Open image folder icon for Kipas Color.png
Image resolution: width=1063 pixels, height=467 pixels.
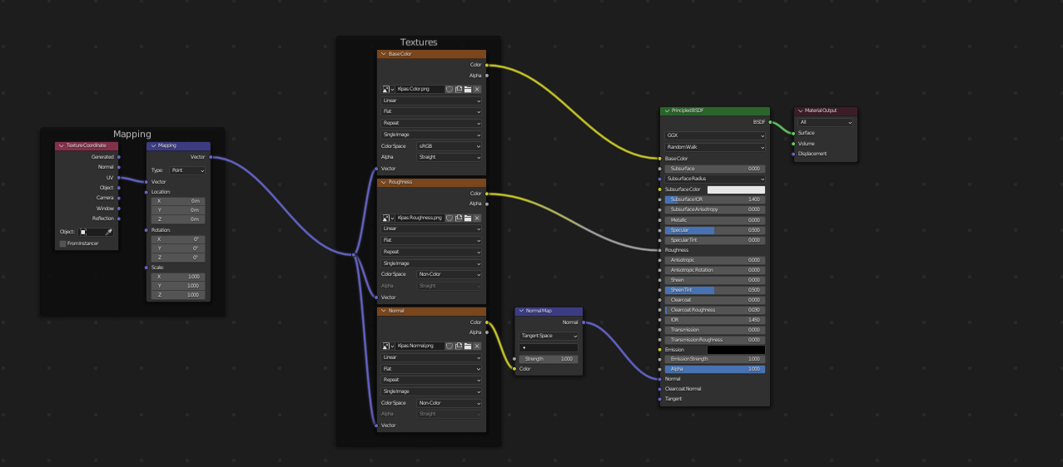tap(468, 89)
